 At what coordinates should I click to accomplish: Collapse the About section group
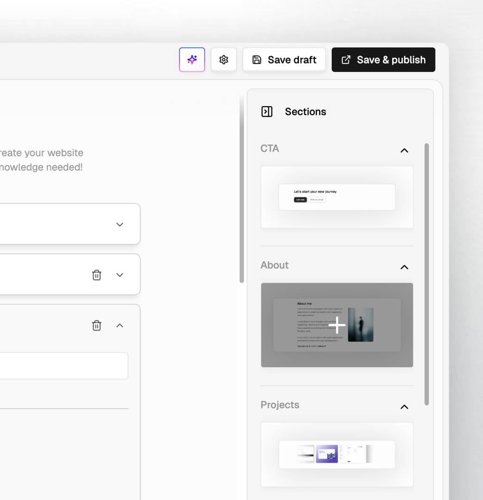[404, 267]
